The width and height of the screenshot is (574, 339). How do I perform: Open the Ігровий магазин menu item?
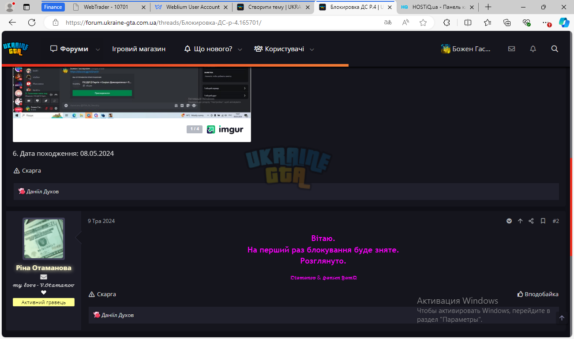pos(139,49)
